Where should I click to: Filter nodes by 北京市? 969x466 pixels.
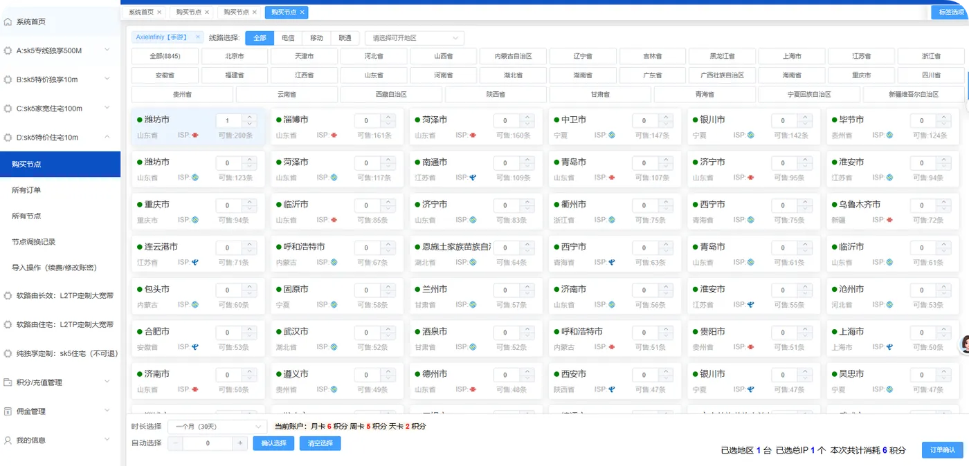coord(235,56)
